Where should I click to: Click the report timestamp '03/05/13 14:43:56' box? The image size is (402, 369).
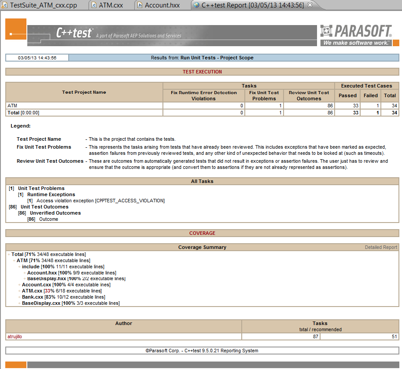click(x=37, y=58)
